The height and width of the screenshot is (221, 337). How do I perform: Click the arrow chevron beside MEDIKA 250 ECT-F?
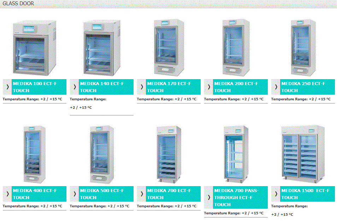pyautogui.click(x=276, y=87)
